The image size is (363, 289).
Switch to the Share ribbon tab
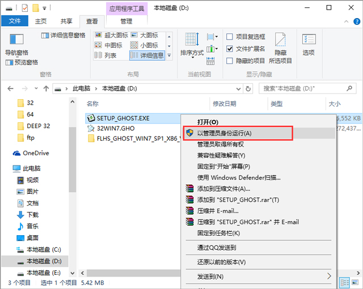(x=66, y=22)
